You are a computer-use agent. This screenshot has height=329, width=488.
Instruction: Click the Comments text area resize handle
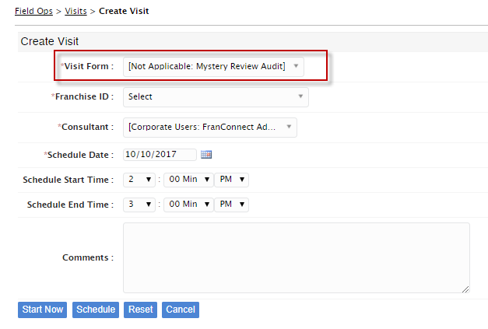click(465, 289)
